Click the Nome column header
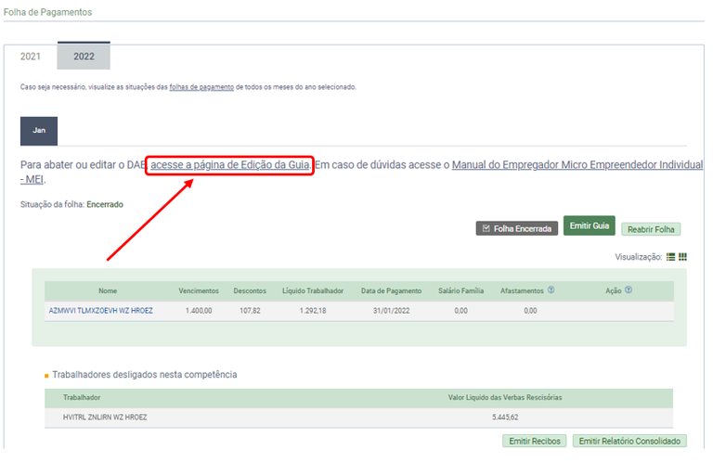713x463 pixels. point(109,290)
